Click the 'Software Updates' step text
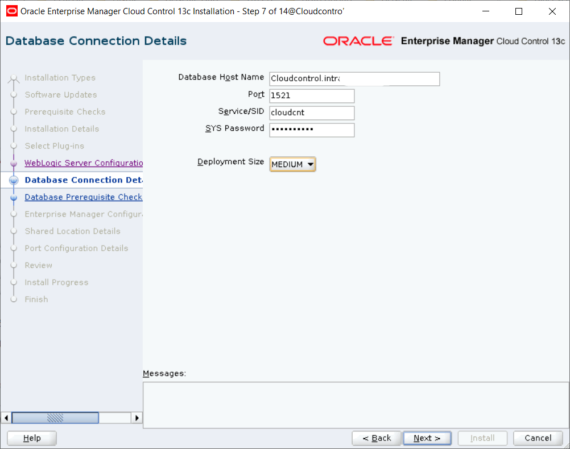The width and height of the screenshot is (570, 449). 61,95
